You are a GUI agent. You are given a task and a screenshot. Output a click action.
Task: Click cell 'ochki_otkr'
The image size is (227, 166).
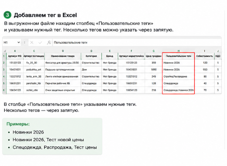point(34,90)
